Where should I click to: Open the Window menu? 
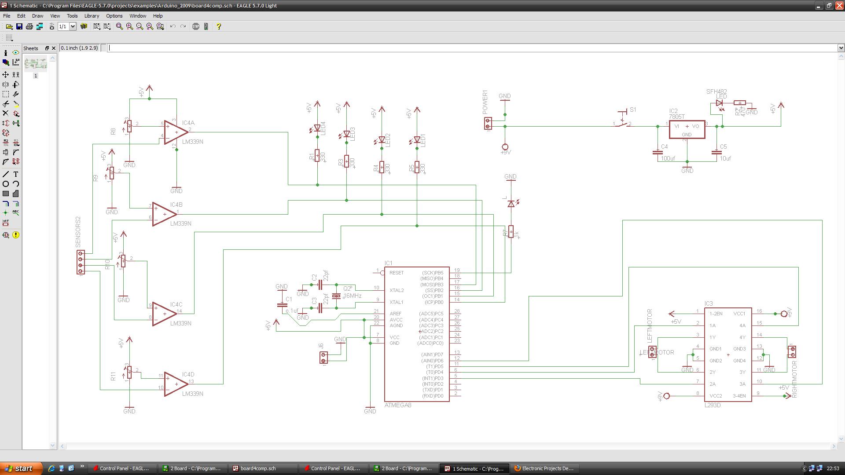(138, 16)
